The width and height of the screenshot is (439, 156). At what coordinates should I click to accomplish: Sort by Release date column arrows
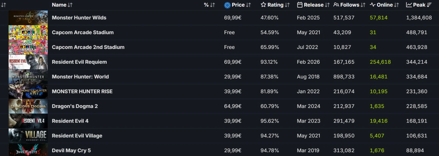(327, 5)
